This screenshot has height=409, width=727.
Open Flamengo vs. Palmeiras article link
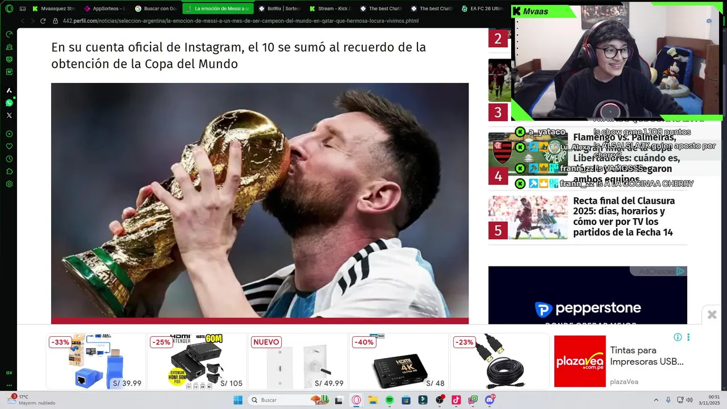click(x=626, y=158)
